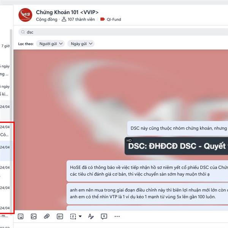The width and height of the screenshot is (228, 228).
Task: Show more composer options ellipsis
Action: pos(117,216)
